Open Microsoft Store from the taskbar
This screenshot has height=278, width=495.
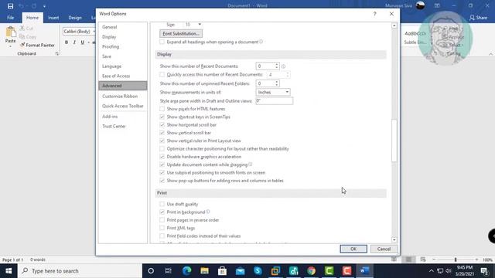(222, 271)
